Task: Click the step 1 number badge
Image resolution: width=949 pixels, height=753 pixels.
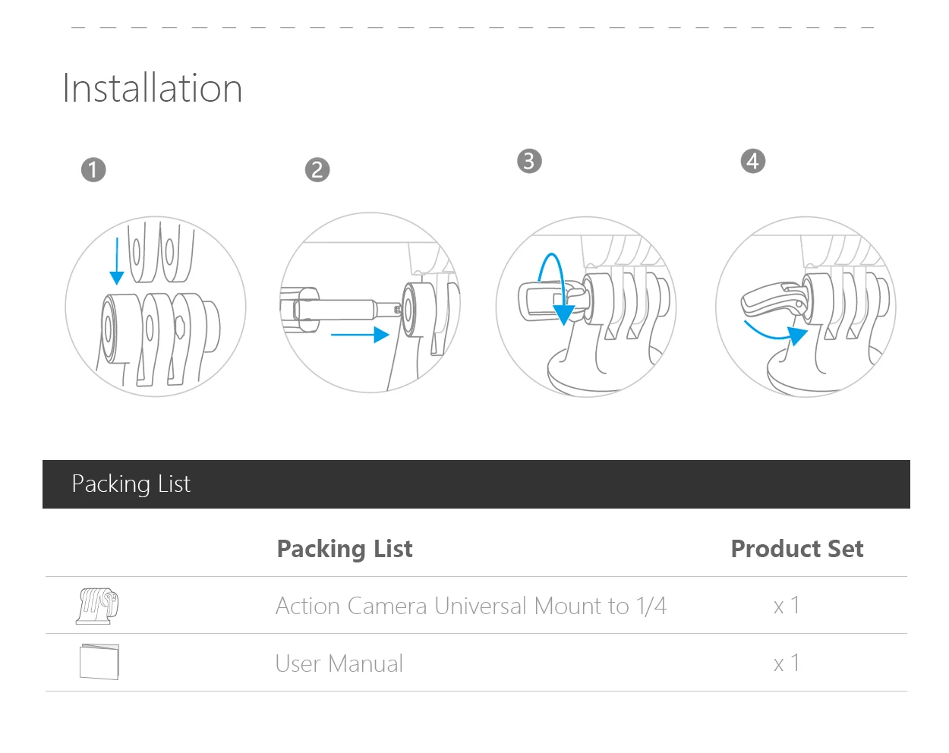Action: [x=93, y=169]
